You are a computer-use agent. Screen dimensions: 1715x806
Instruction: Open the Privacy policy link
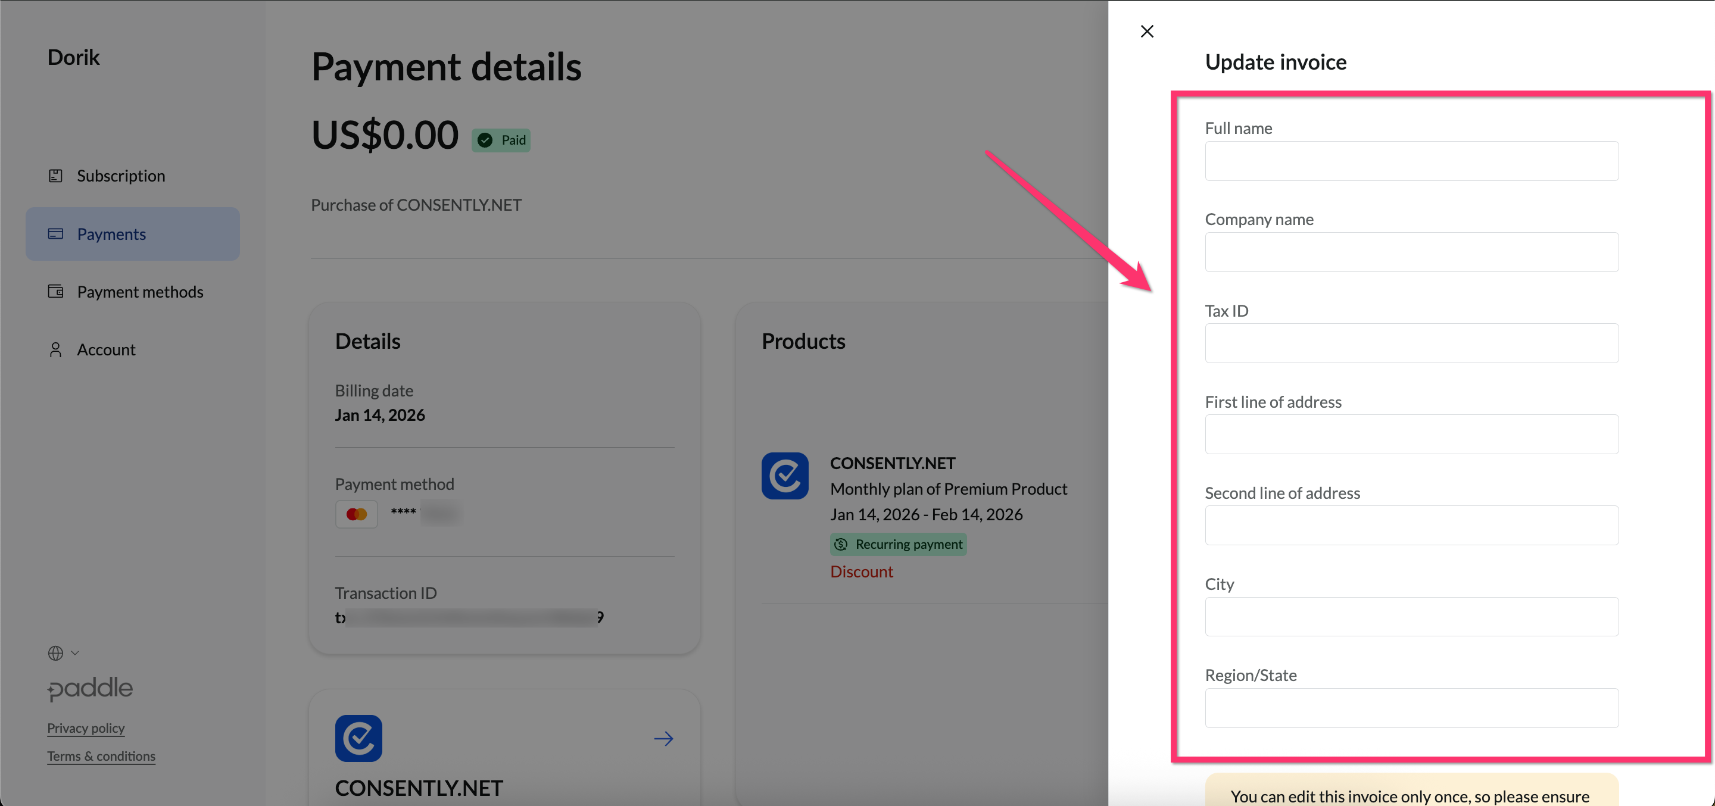86,727
